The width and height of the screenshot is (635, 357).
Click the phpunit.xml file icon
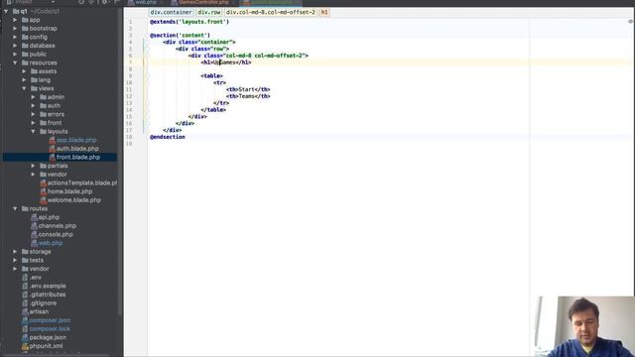[x=25, y=346]
